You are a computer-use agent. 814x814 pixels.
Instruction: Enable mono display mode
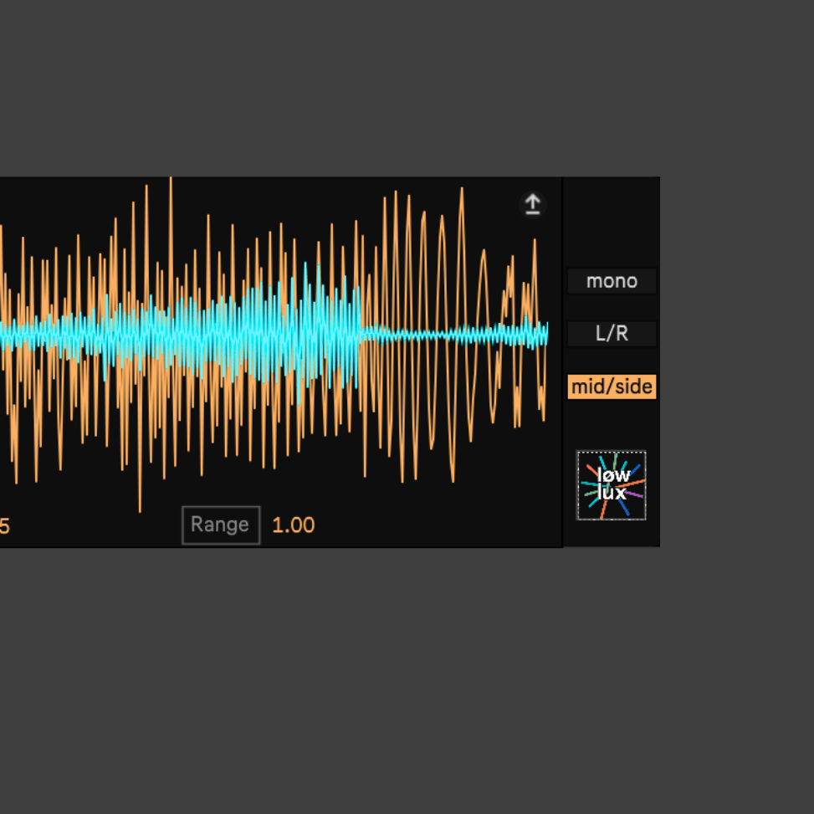pos(612,281)
